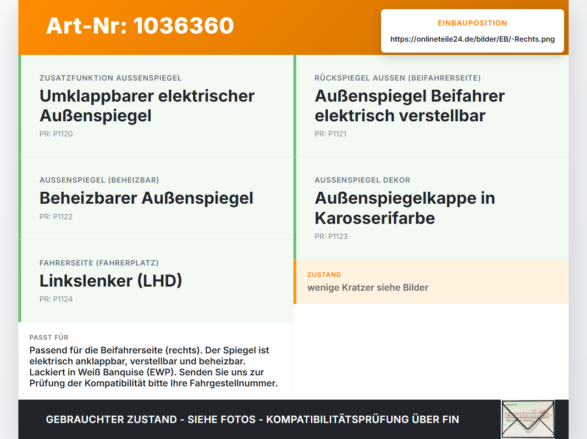This screenshot has width=587, height=439.
Task: Click FAHRERSEITE (FAHRERPLATZ) label
Action: pos(99,263)
